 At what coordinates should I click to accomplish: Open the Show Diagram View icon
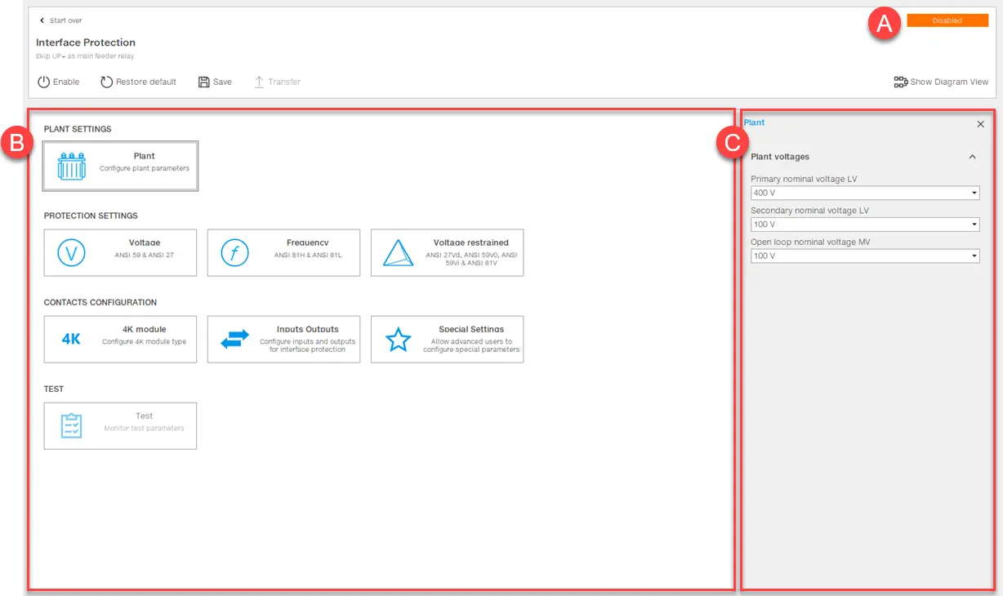(900, 82)
